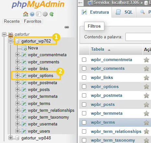Expand wpbr_term_taxonomy in the tree
Image resolution: width=151 pixels, height=143 pixels.
pos(17,117)
